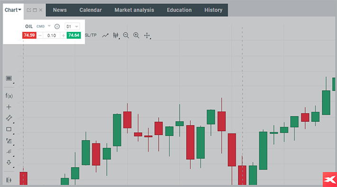Toggle the SL/TP option

pyautogui.click(x=91, y=35)
